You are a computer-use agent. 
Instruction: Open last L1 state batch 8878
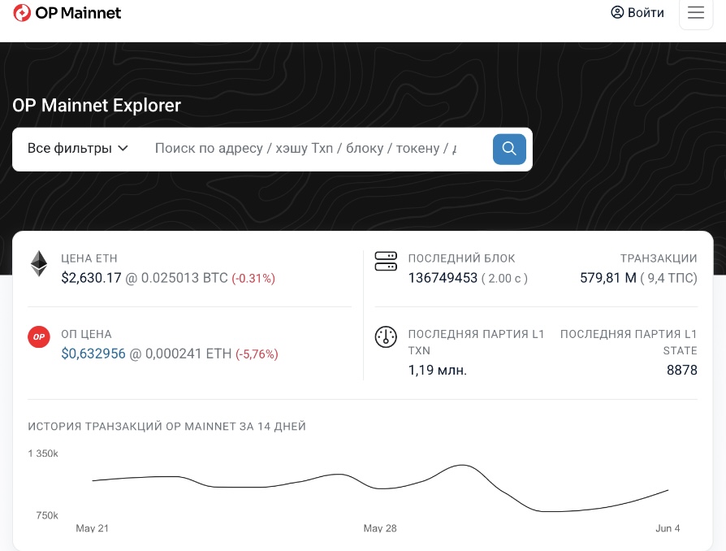(681, 371)
